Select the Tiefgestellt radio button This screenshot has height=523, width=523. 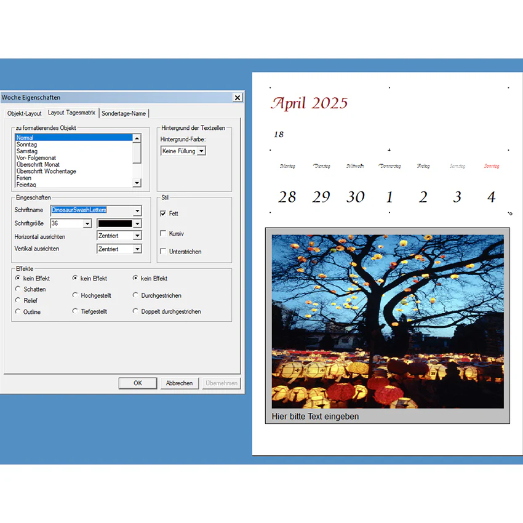[x=75, y=311]
